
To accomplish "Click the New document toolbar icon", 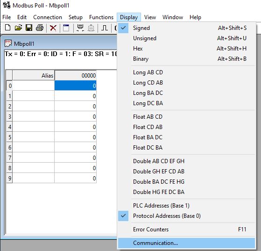I will coord(7,28).
